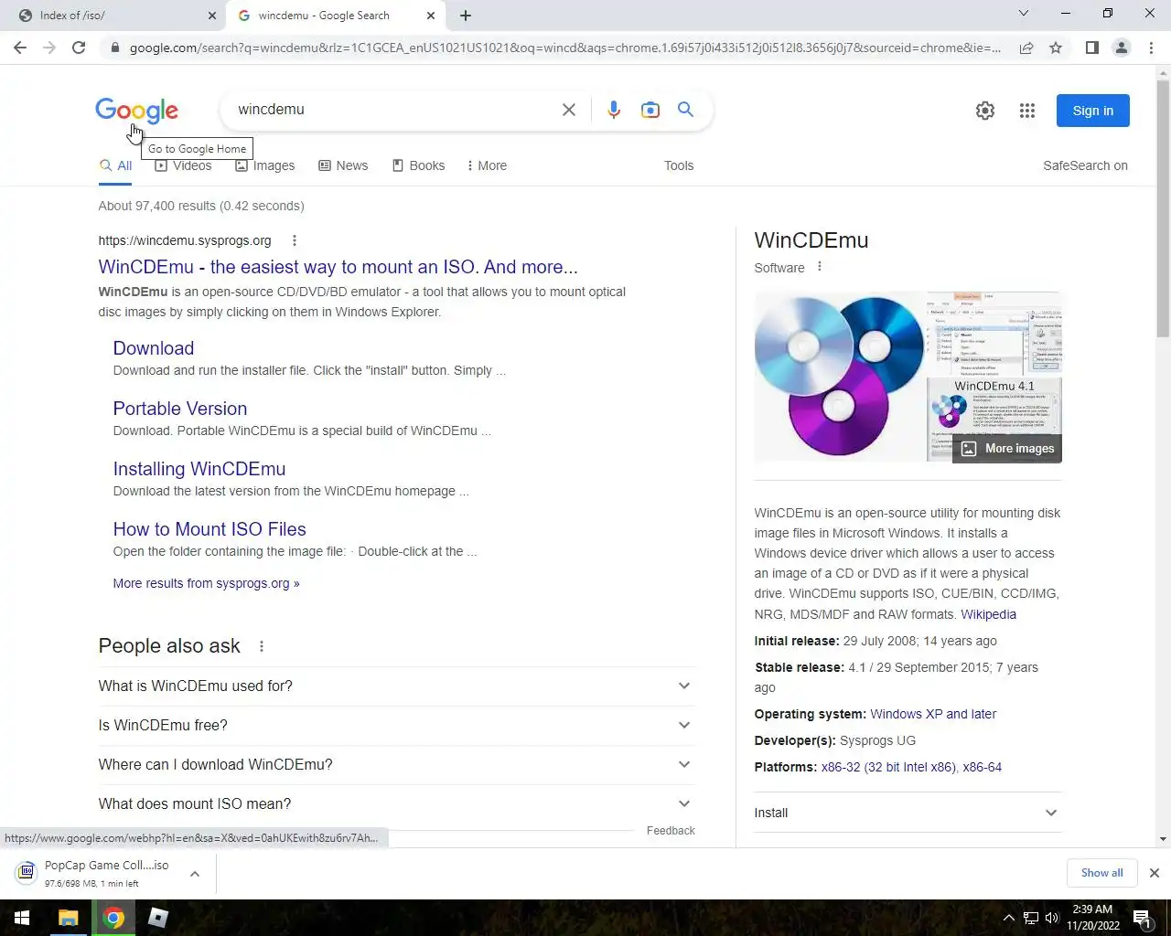
Task: Click the Feedback link
Action: pyautogui.click(x=671, y=831)
